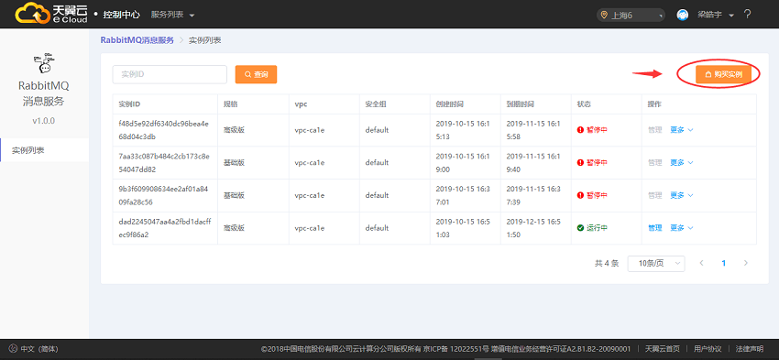The width and height of the screenshot is (779, 360).
Task: Click the globe icon beside 中文（简体）
Action: 13,349
